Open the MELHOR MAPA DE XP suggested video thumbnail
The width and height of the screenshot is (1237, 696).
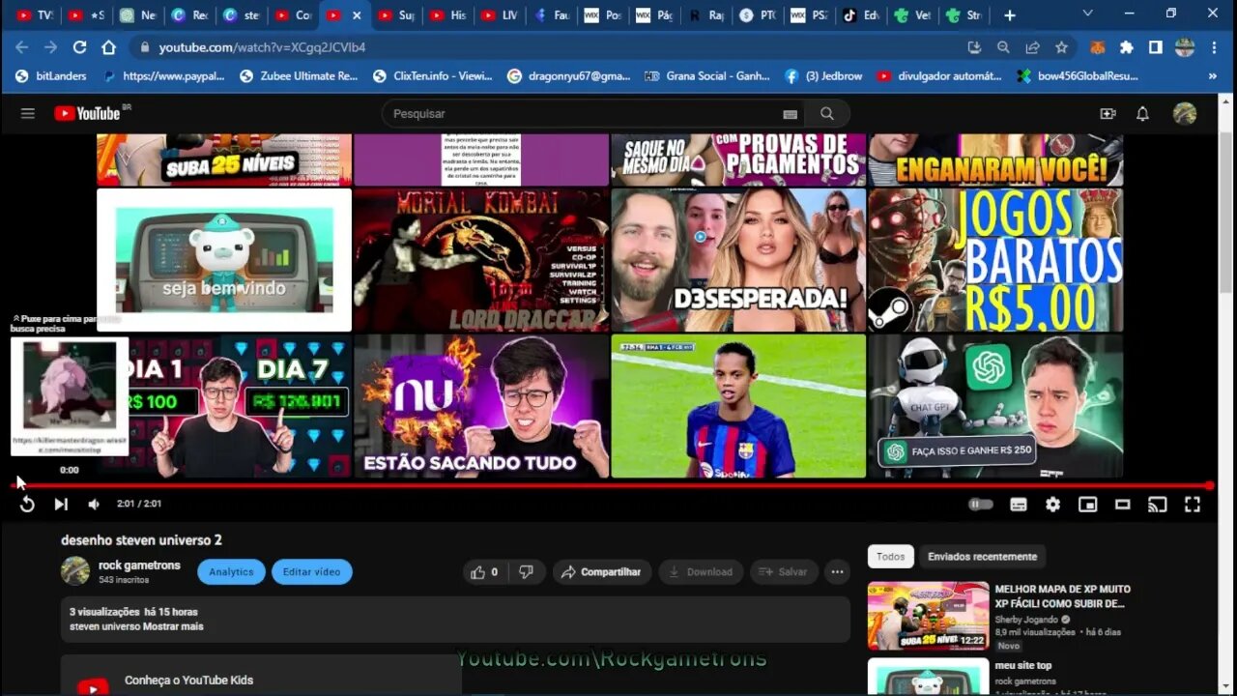click(928, 616)
